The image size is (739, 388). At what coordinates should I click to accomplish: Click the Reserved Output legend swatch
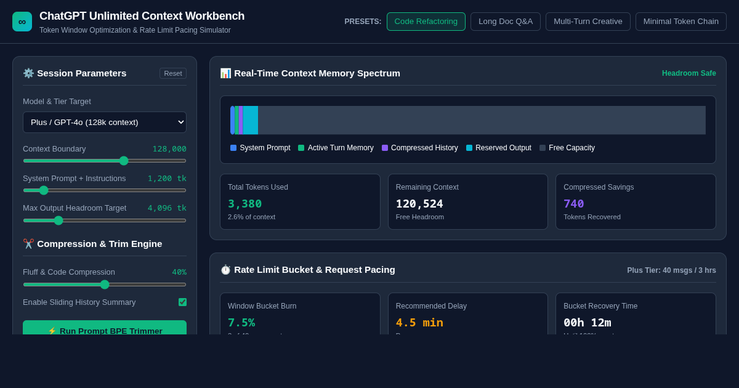point(469,148)
